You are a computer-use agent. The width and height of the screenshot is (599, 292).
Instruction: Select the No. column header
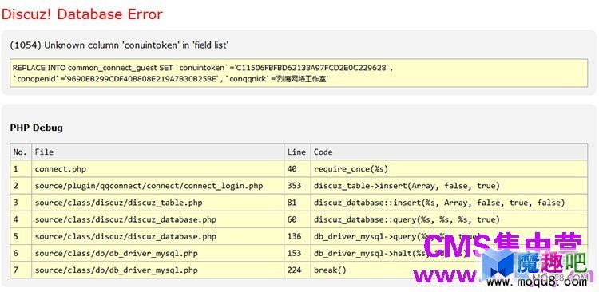(21, 152)
